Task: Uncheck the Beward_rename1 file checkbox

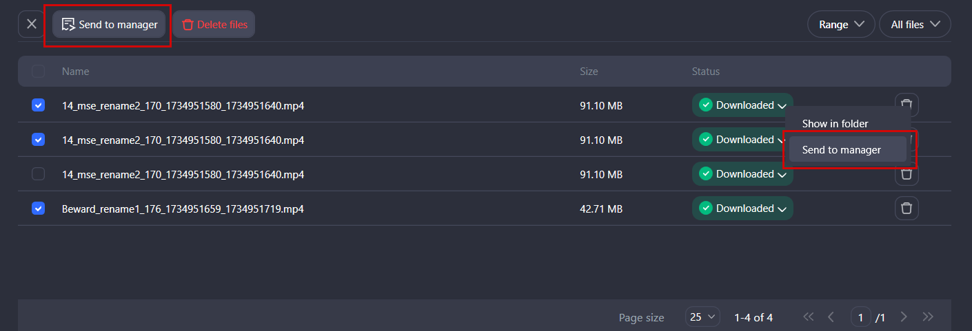Action: pyautogui.click(x=39, y=209)
